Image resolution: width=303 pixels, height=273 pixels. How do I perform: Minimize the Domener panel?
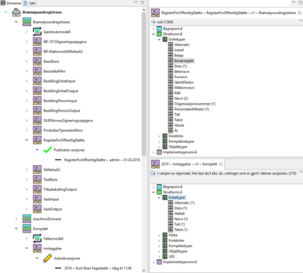tap(136, 2)
